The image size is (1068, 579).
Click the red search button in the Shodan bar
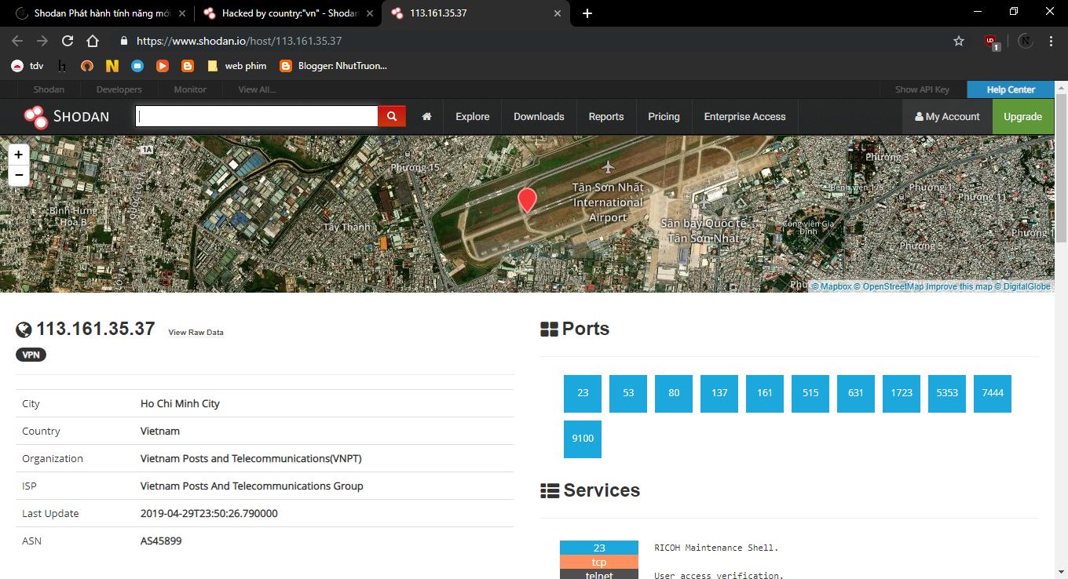tap(392, 116)
